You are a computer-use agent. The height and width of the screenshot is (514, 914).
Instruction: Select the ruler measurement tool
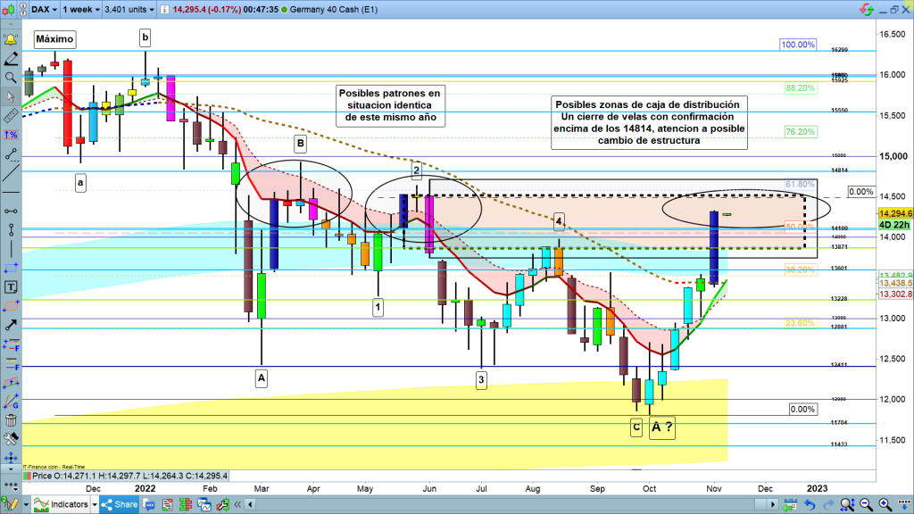(x=11, y=116)
